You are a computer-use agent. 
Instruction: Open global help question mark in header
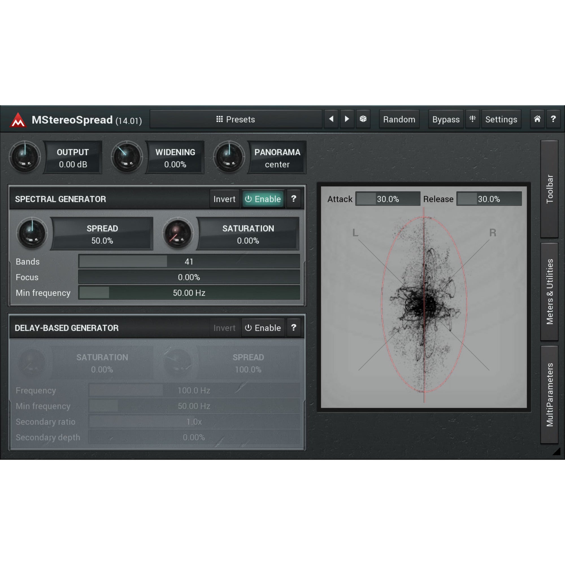pos(553,119)
